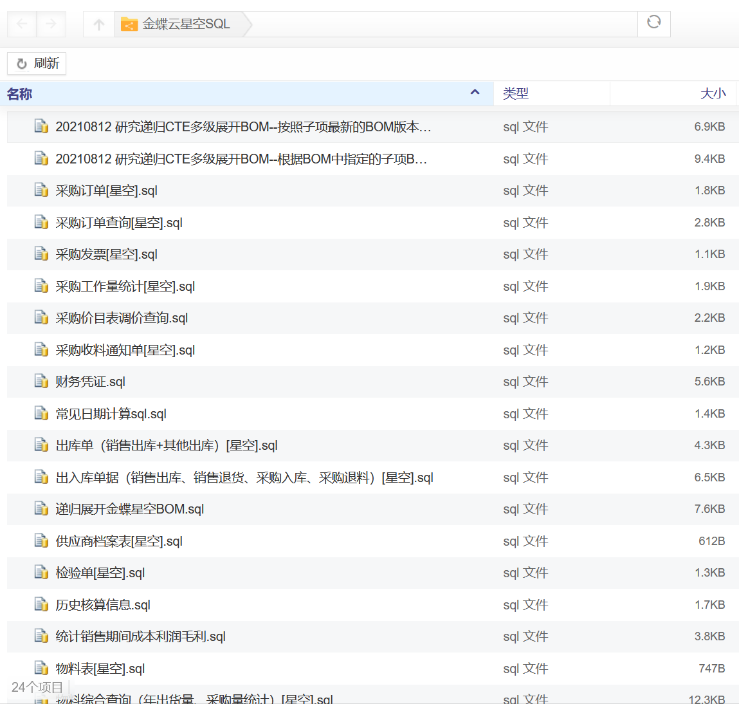Click file icon of 常见日期计算sql.sql
Viewport: 739px width, 704px height.
pos(41,413)
